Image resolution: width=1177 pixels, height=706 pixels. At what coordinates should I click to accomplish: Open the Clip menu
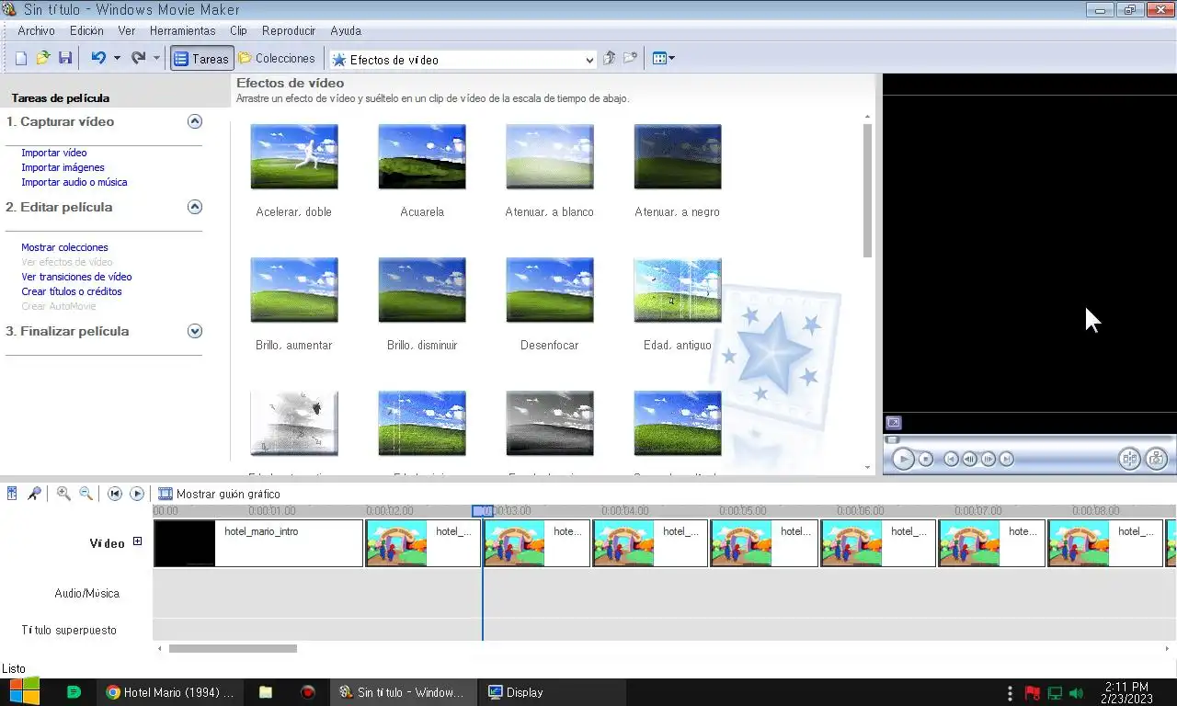(239, 30)
